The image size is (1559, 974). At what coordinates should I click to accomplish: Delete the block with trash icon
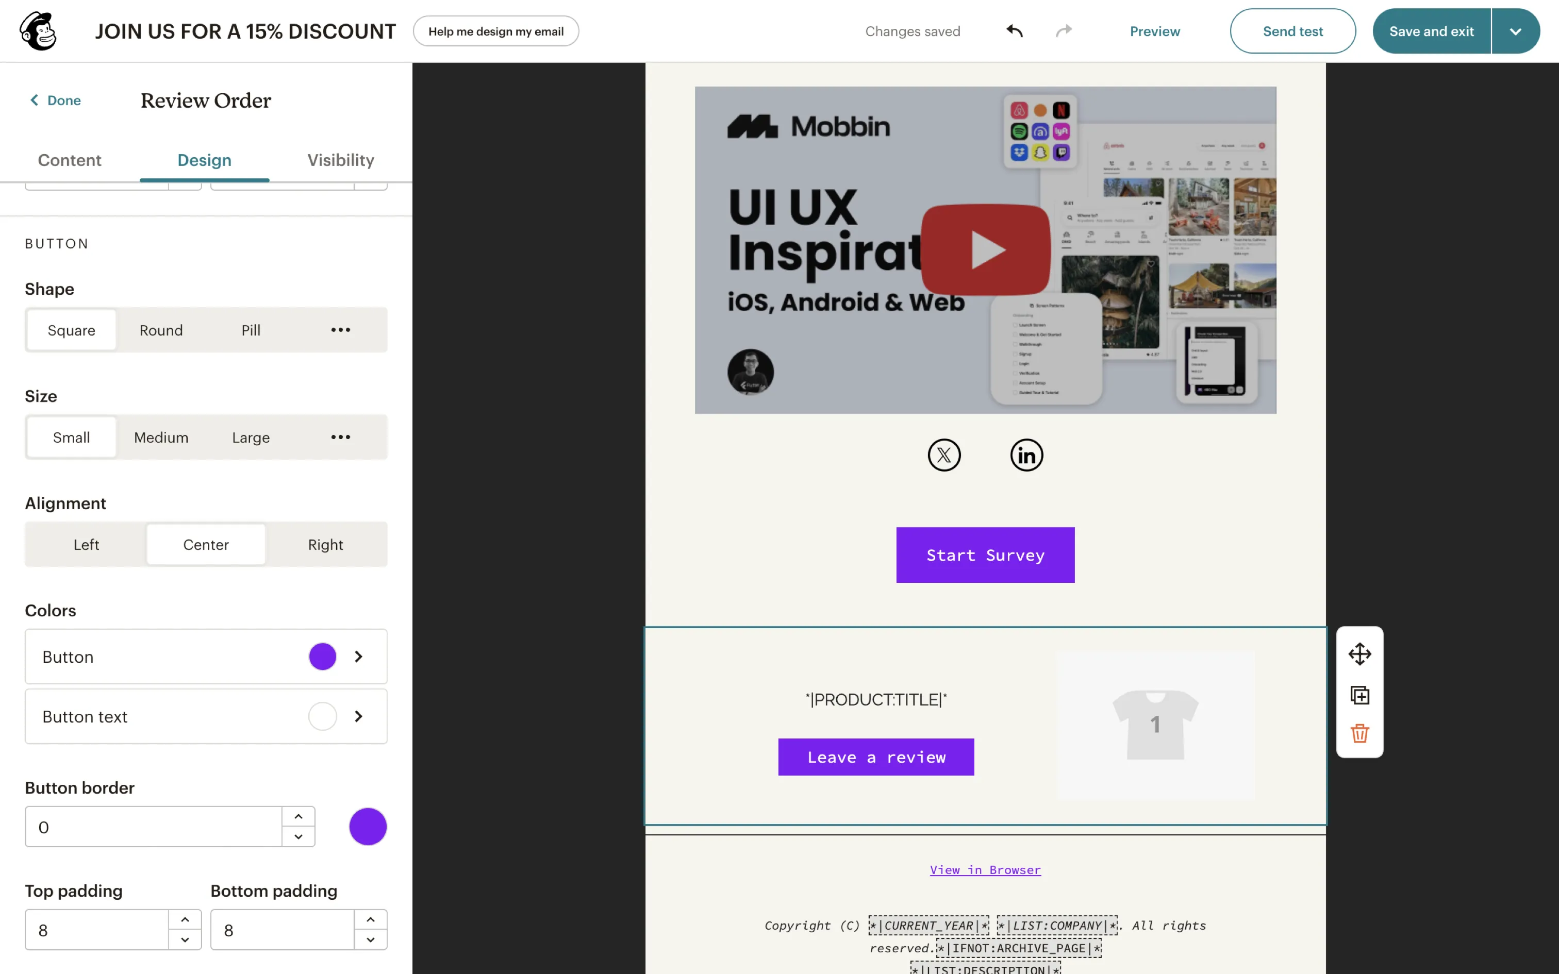coord(1359,733)
